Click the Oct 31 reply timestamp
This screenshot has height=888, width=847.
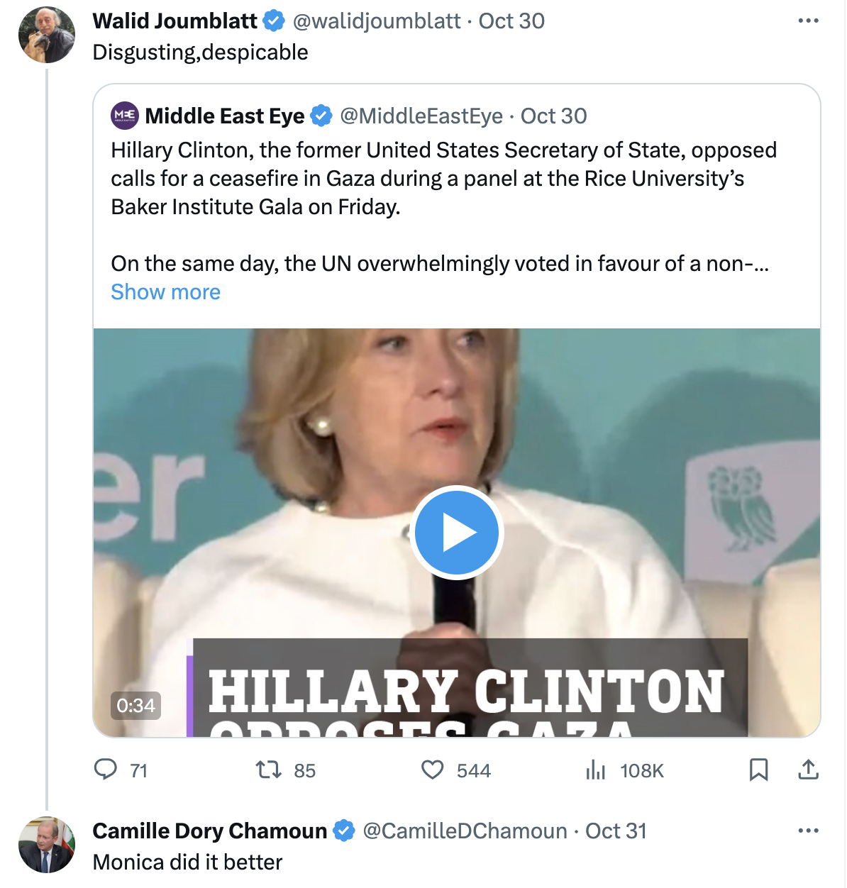pos(616,831)
